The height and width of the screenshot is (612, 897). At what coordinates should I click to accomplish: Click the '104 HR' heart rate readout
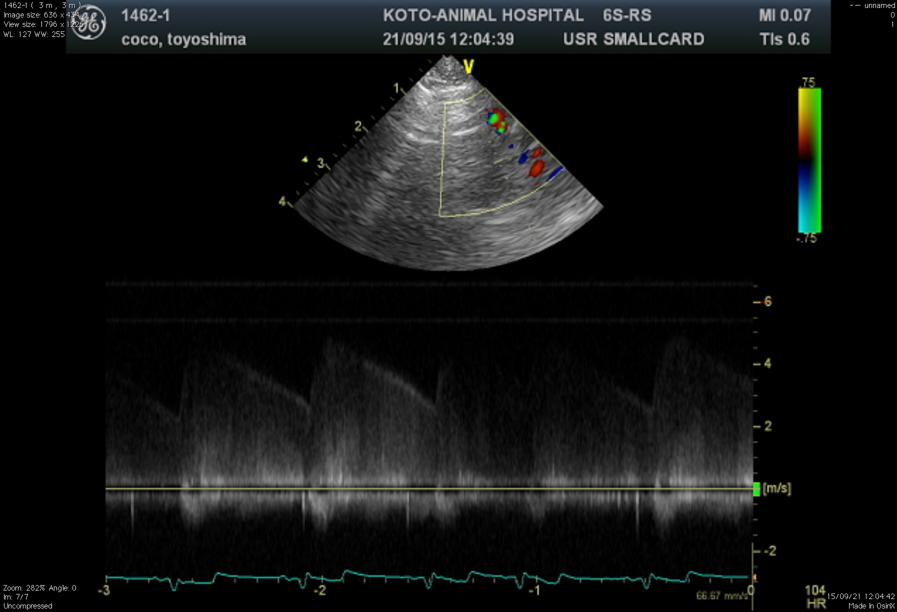[815, 597]
